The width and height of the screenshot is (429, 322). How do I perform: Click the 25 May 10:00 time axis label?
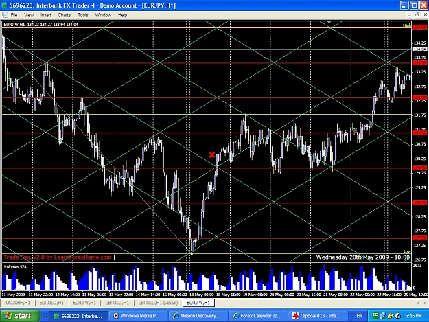(x=416, y=295)
